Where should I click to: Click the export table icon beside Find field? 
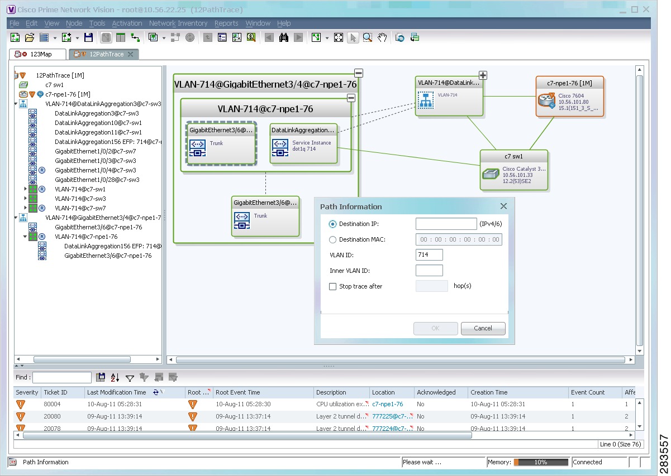pyautogui.click(x=101, y=378)
